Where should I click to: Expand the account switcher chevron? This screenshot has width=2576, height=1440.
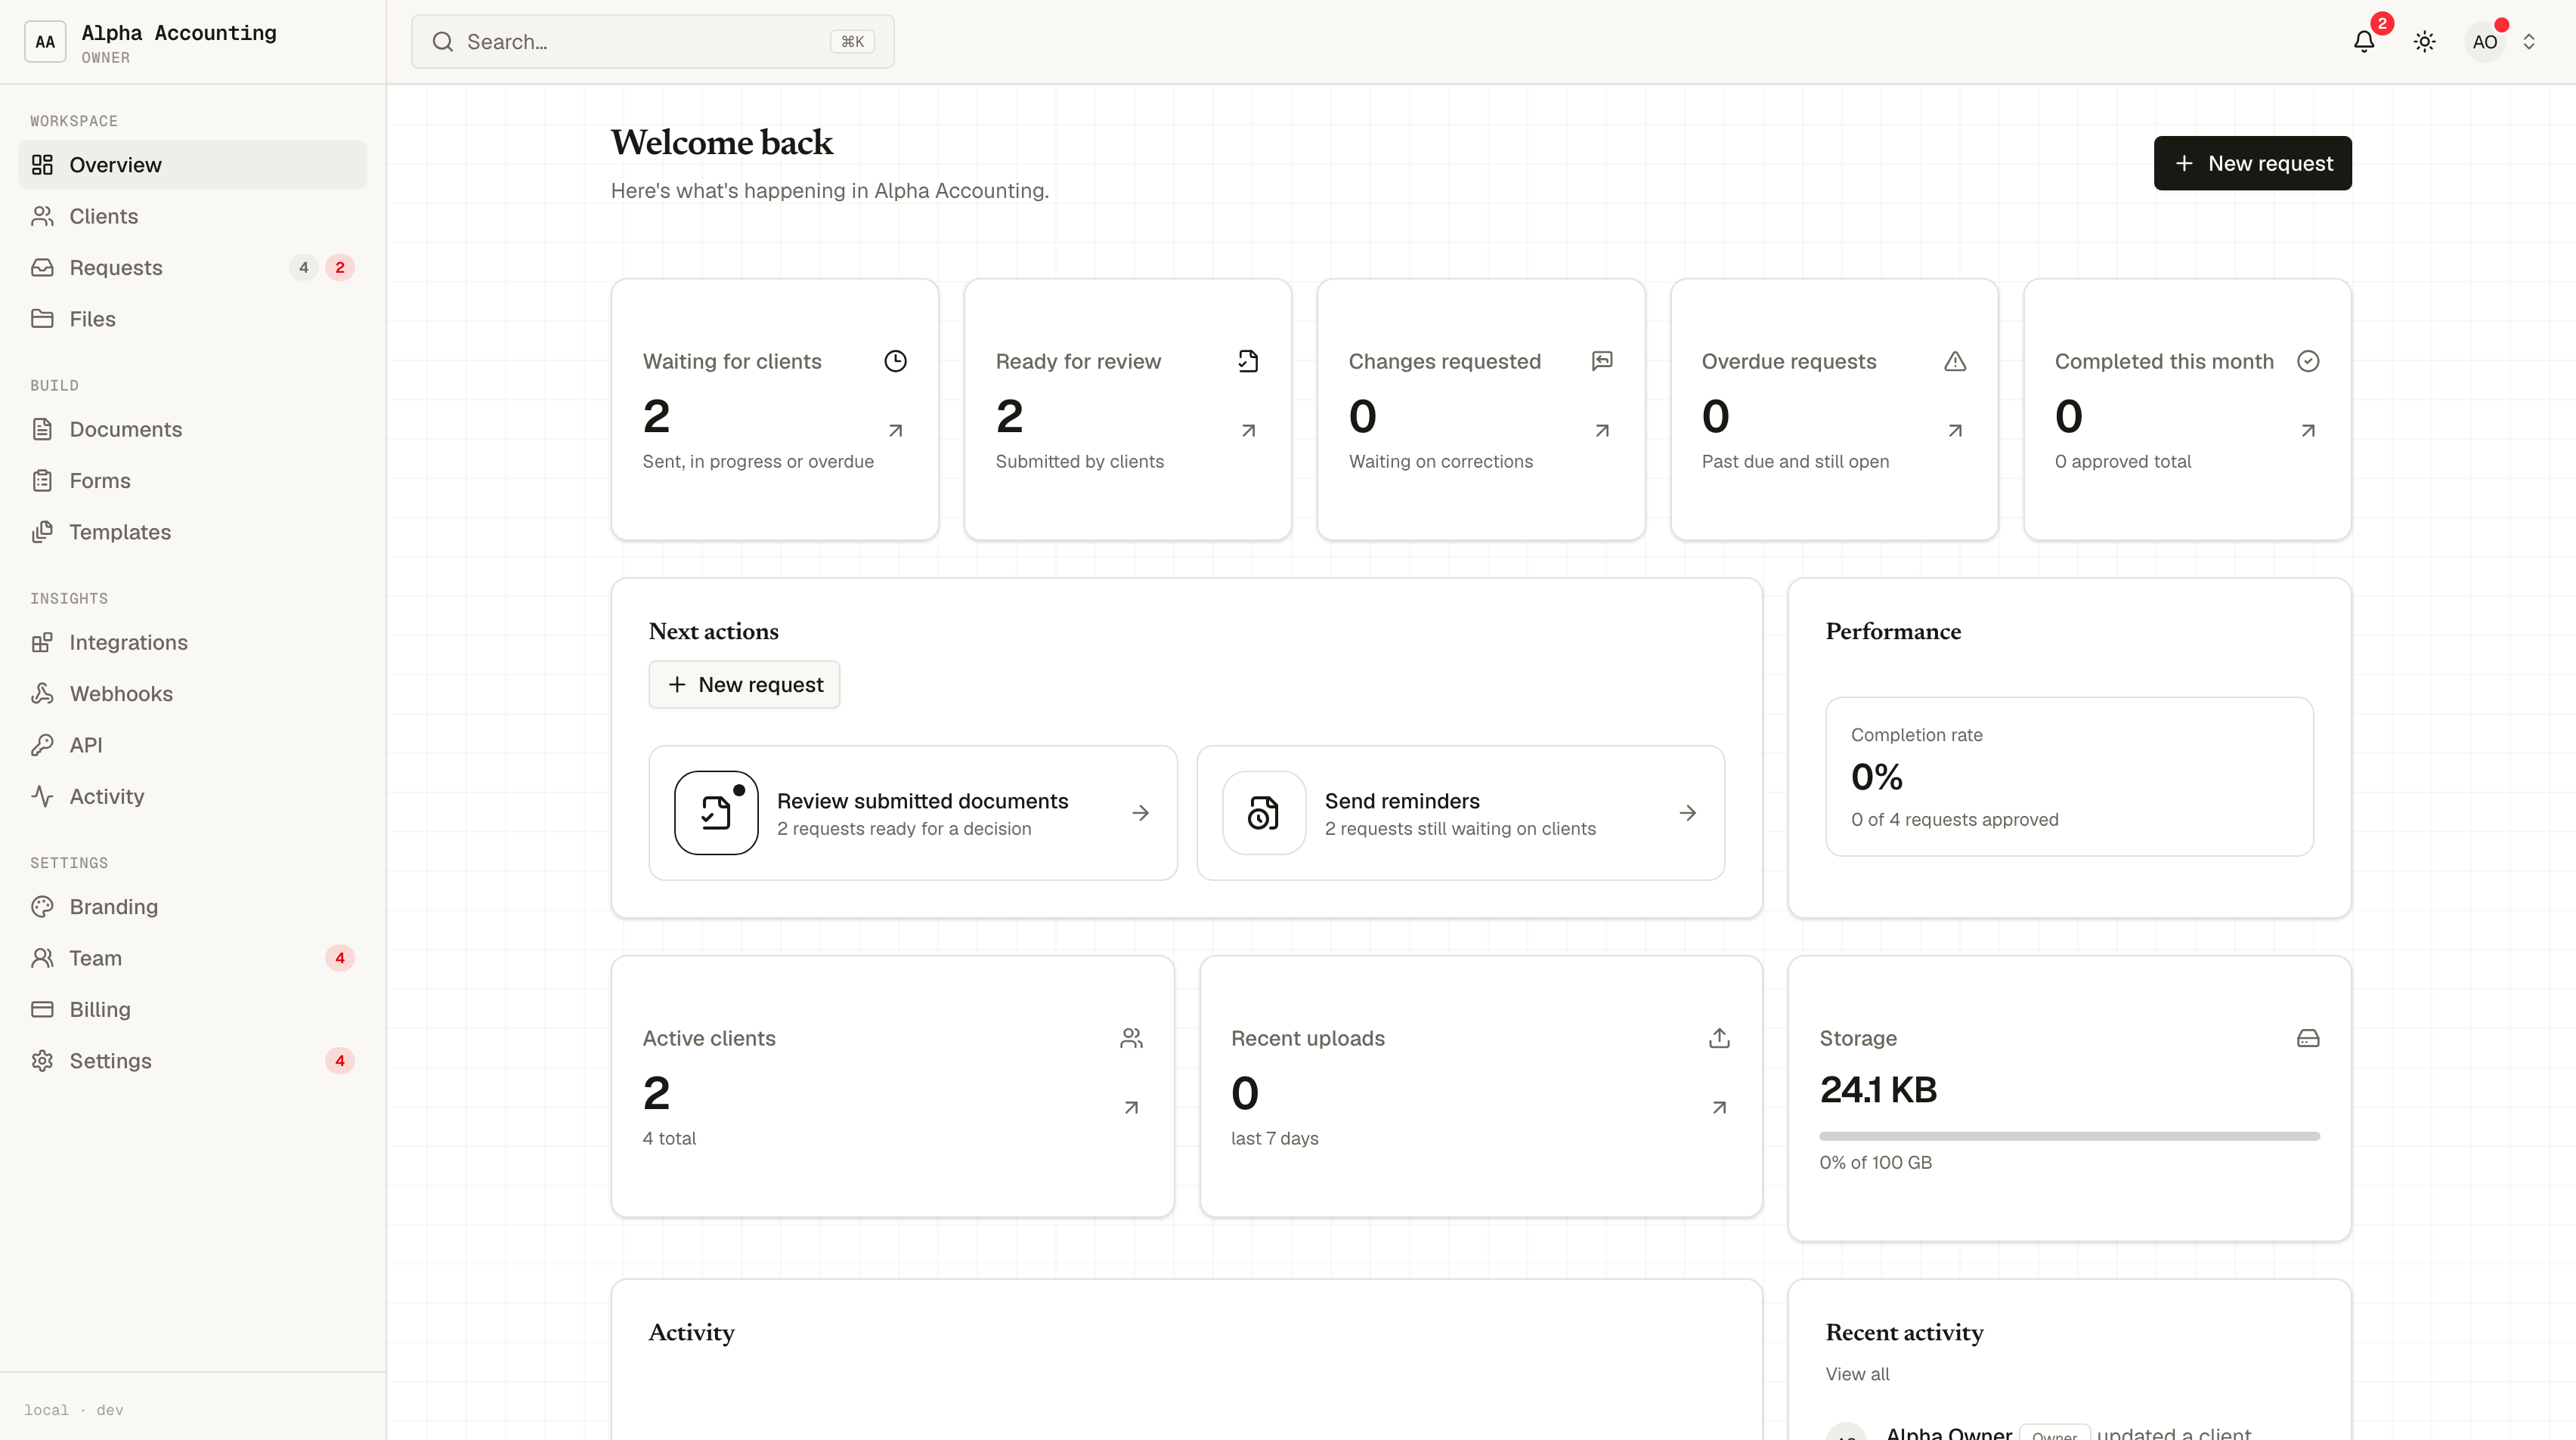[2529, 42]
